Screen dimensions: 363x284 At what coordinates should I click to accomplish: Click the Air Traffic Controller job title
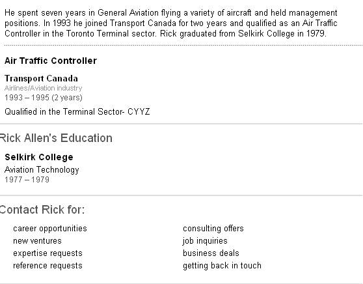tap(51, 61)
